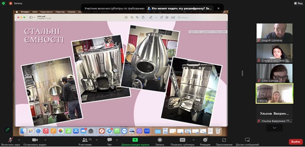Click Preview zoom out magnifier icon

pos(132,17)
